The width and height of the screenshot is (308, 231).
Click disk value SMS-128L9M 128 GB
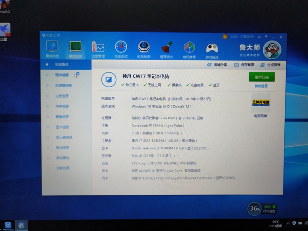[164, 140]
